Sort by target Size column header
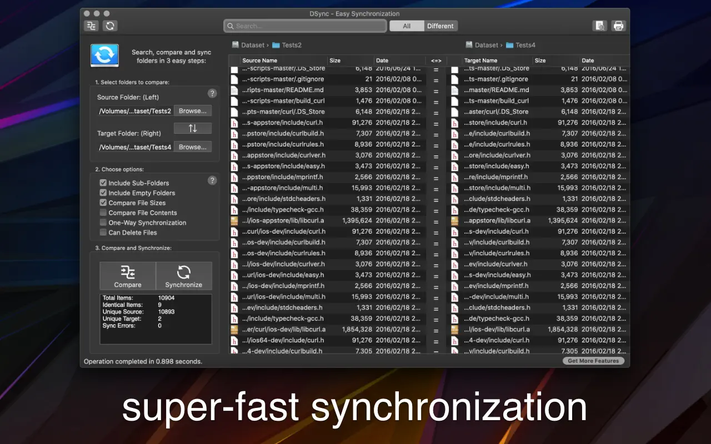 (x=556, y=60)
